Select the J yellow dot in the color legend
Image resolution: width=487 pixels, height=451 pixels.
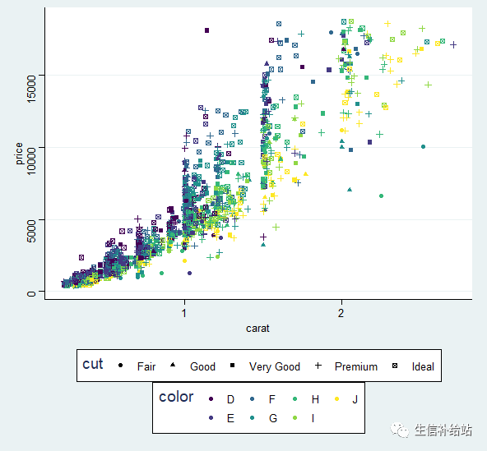[336, 399]
